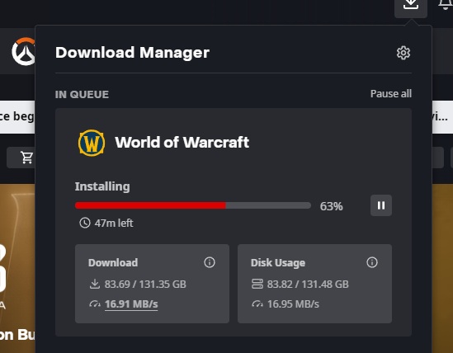
Task: Click the 47m left time estimate
Action: (114, 223)
